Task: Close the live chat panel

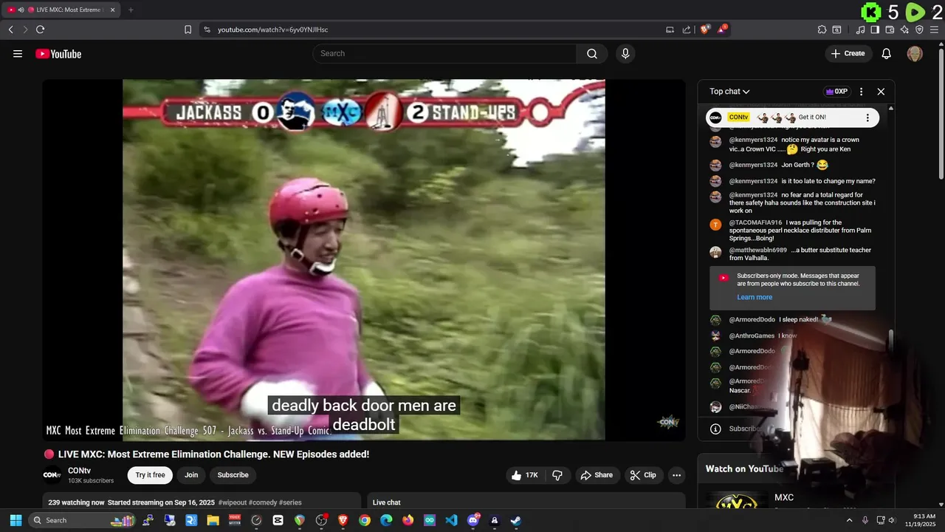Action: point(881,92)
